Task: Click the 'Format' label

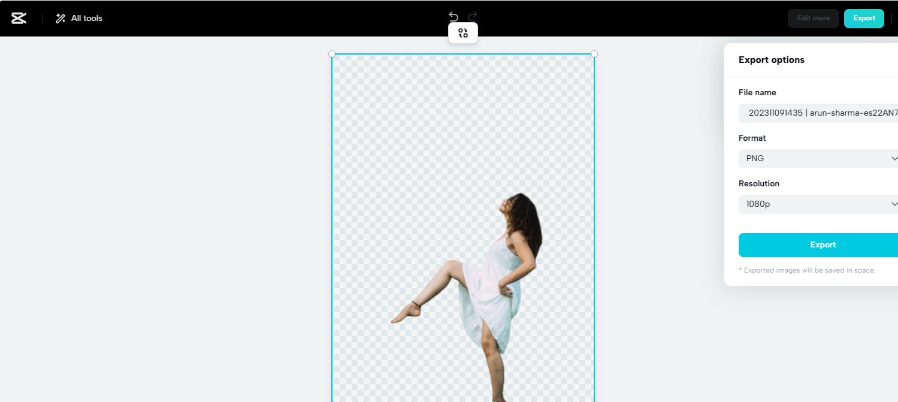Action: (x=752, y=138)
